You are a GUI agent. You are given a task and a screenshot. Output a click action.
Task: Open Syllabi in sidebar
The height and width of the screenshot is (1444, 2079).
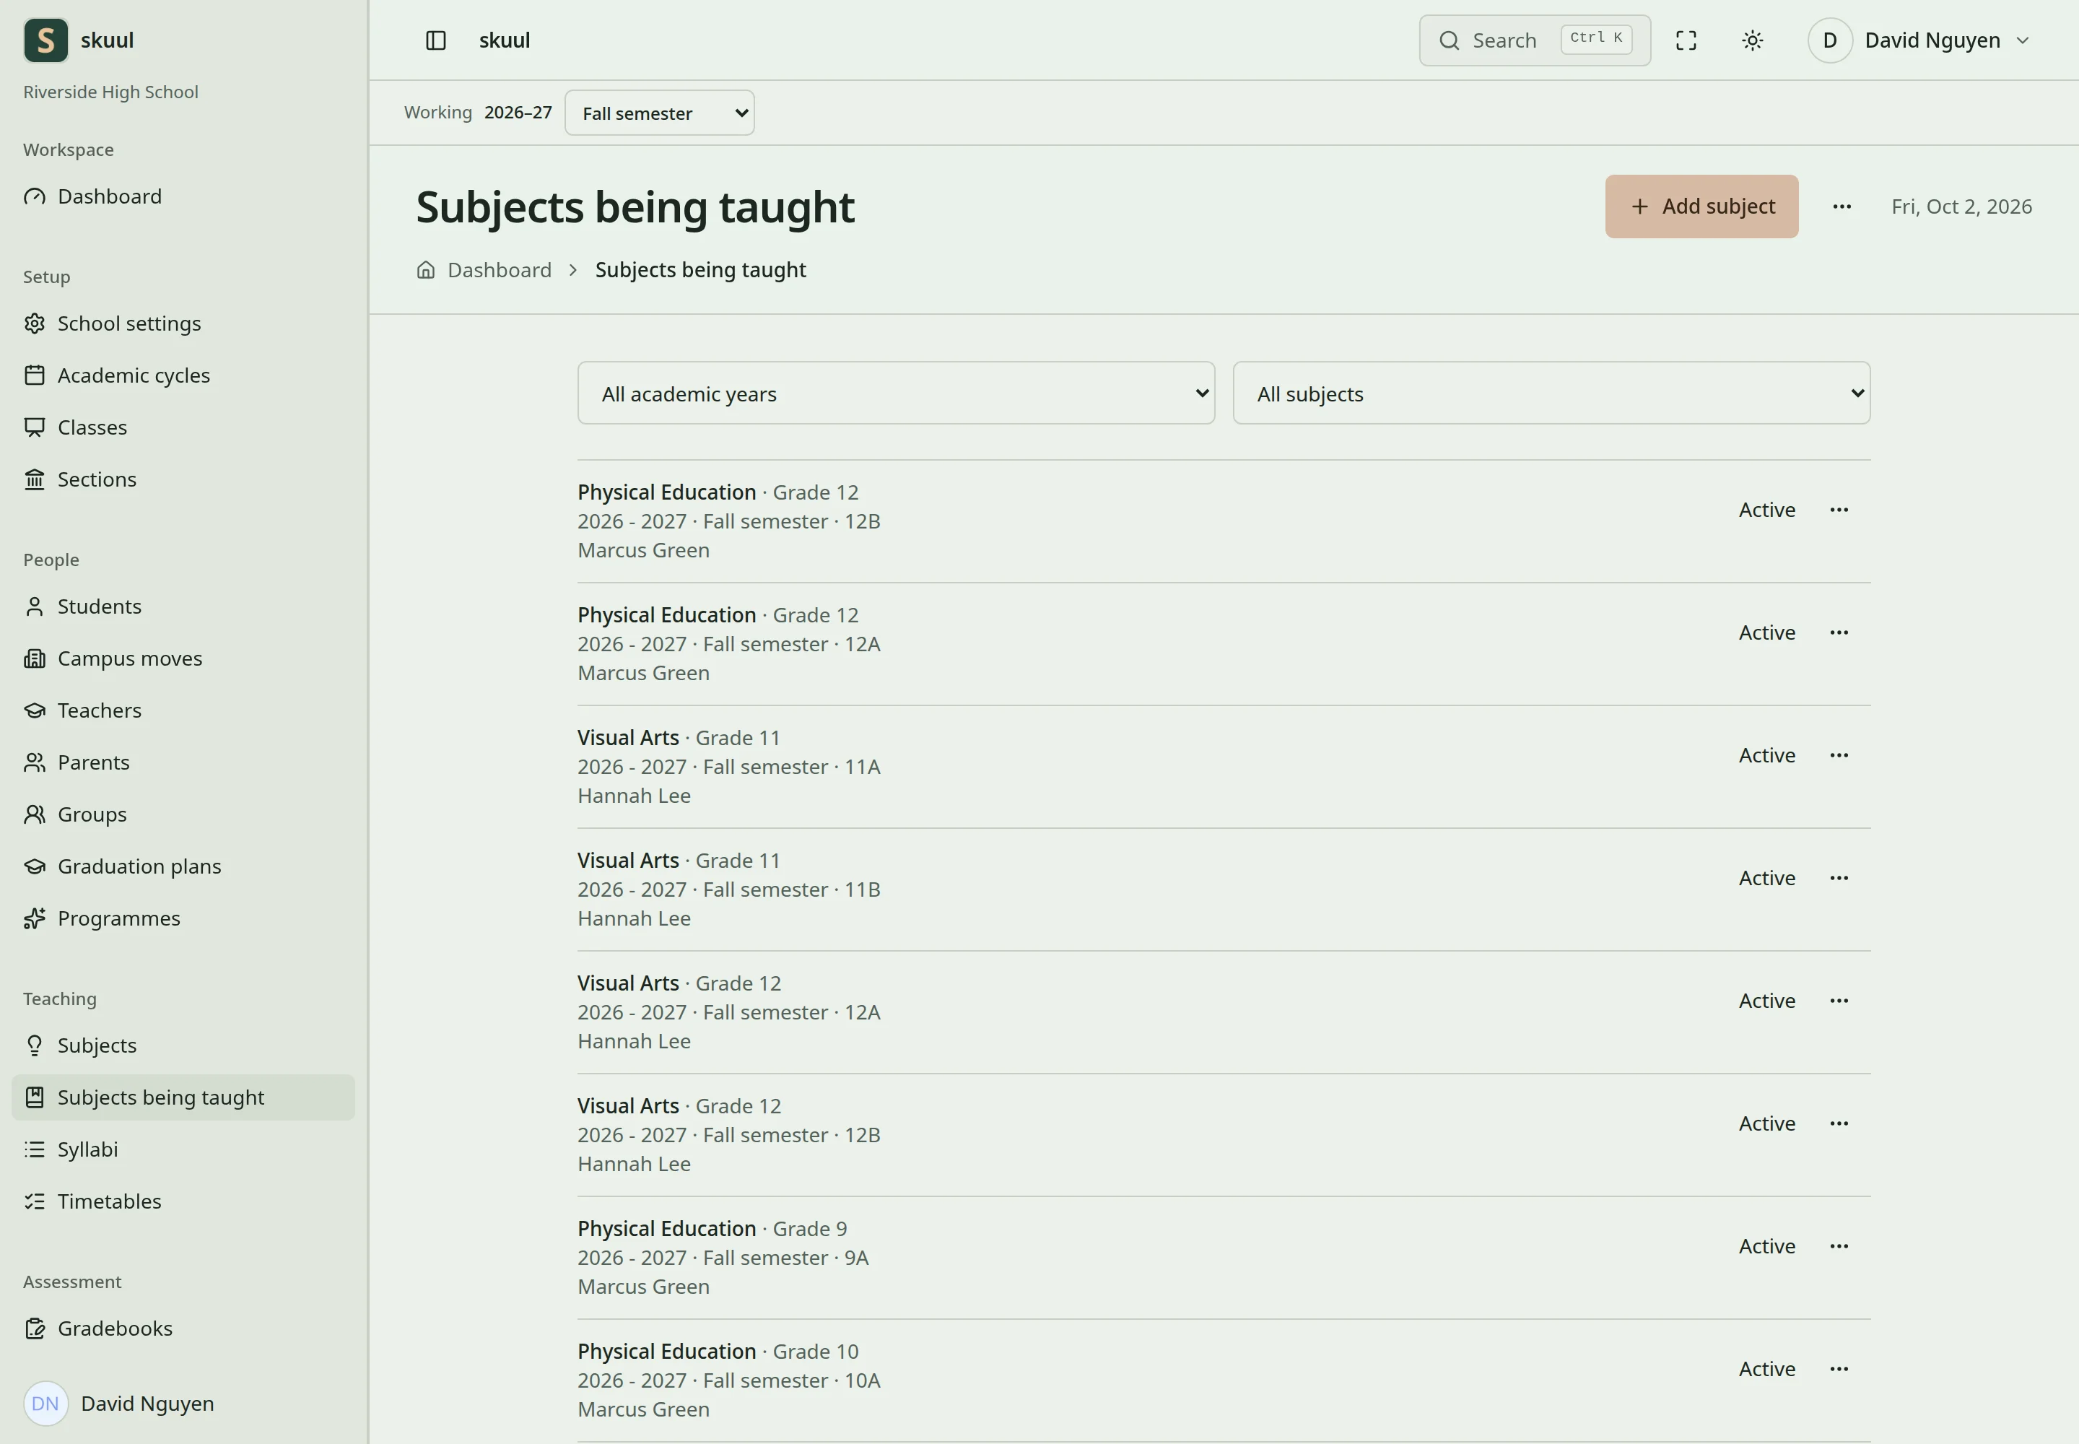point(183,1149)
